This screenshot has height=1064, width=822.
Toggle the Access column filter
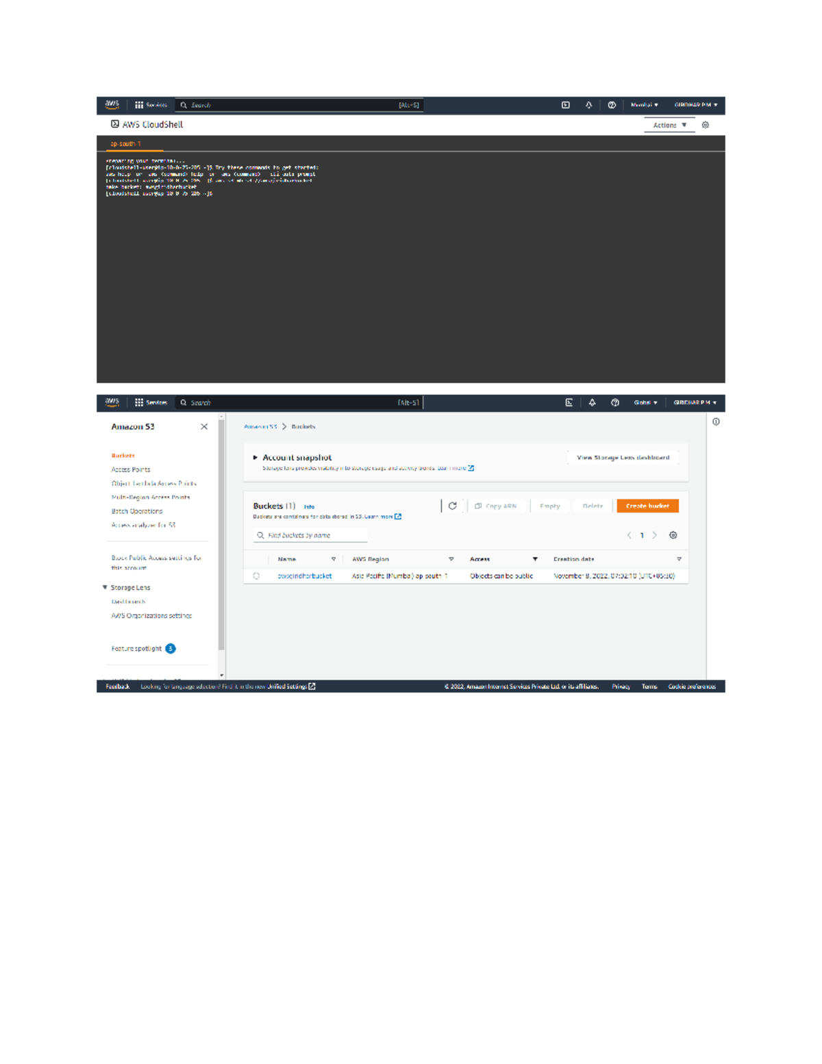point(536,559)
